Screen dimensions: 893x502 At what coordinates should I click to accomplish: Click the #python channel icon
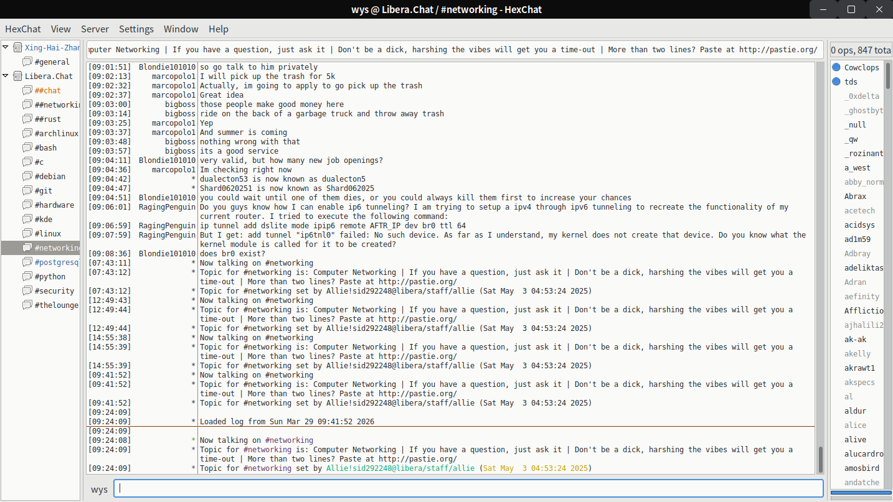tap(27, 276)
